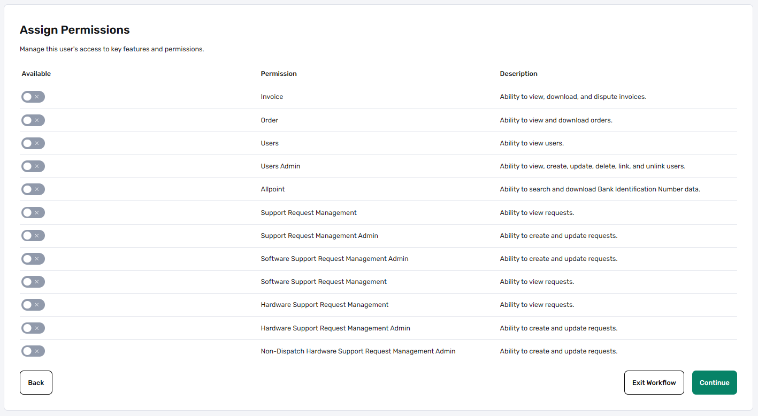Click the Available column header
The height and width of the screenshot is (416, 758).
click(x=36, y=74)
